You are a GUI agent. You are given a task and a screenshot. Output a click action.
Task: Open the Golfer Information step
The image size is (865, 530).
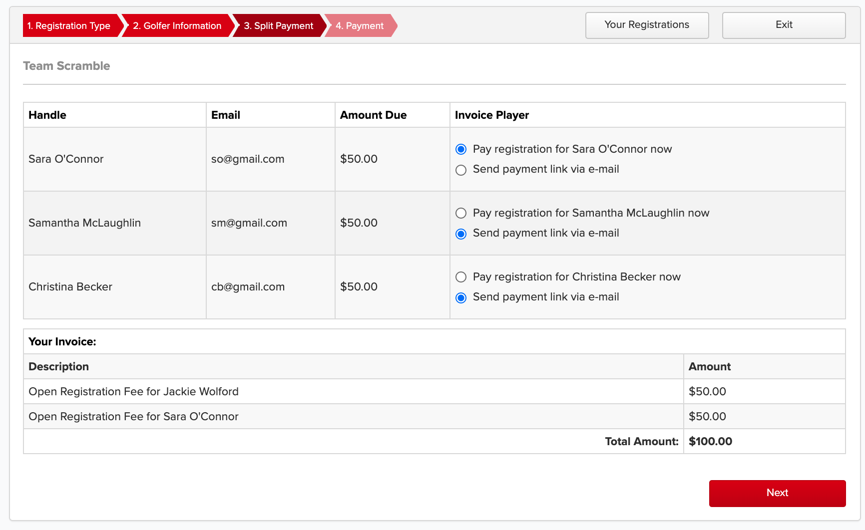[x=177, y=25]
